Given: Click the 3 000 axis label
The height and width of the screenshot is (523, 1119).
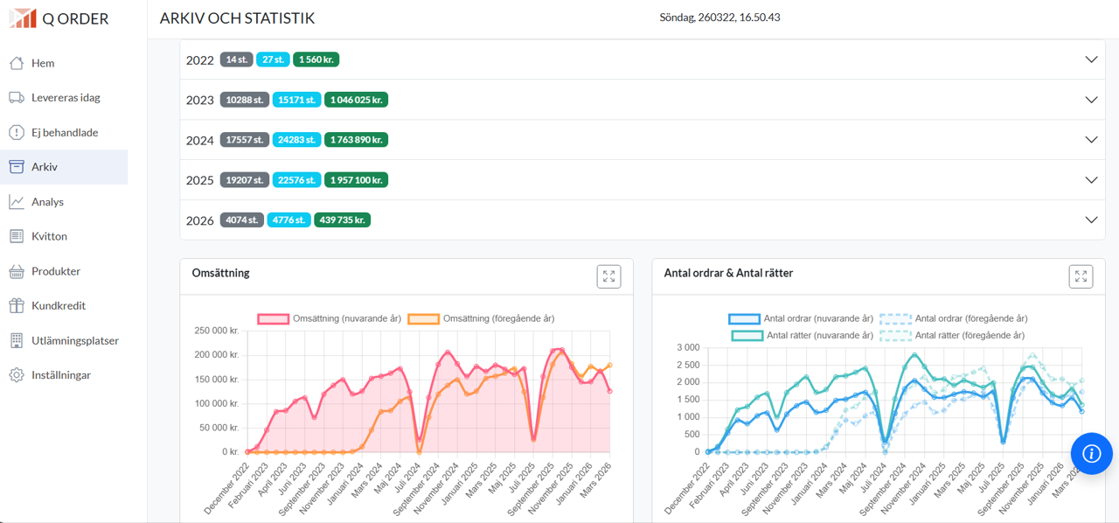Looking at the screenshot, I should click(x=688, y=347).
